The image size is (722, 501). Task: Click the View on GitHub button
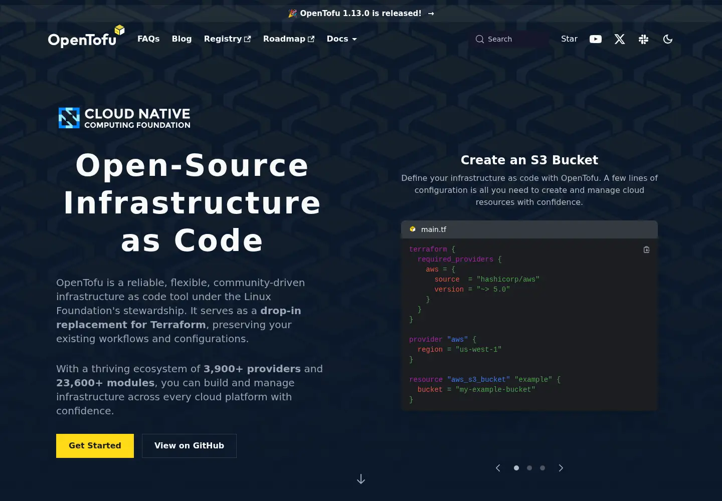pos(189,446)
